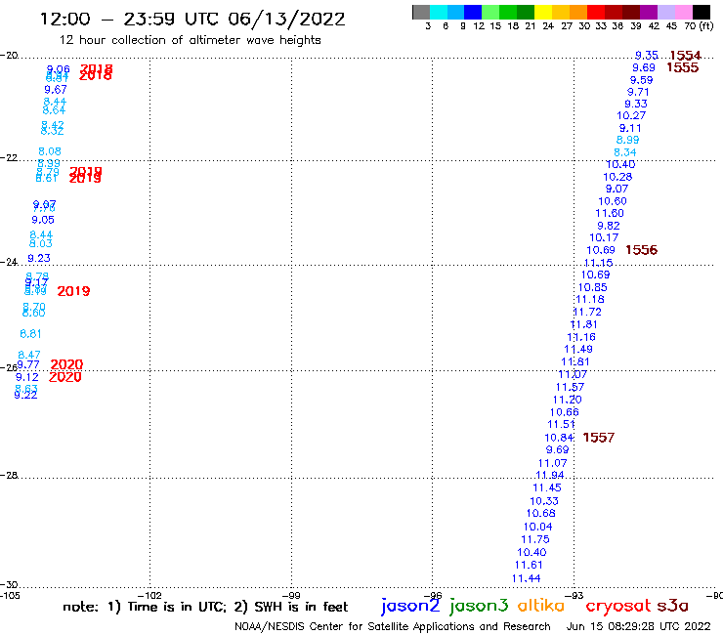Click the wave height value 11.44

[x=526, y=578]
